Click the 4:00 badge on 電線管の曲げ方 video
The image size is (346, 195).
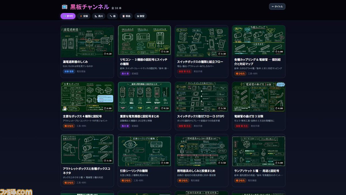[x=279, y=108]
